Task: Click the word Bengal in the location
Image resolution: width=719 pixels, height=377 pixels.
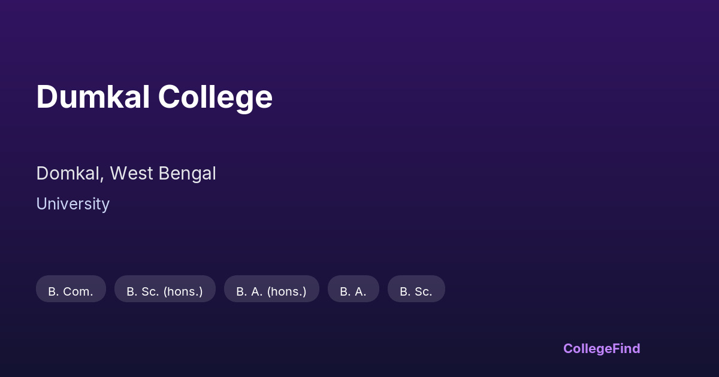Action: click(x=186, y=174)
